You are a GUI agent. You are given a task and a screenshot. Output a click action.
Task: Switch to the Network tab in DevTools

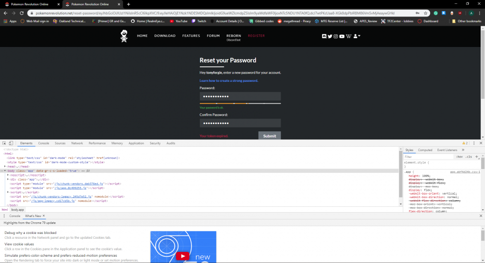coord(77,143)
